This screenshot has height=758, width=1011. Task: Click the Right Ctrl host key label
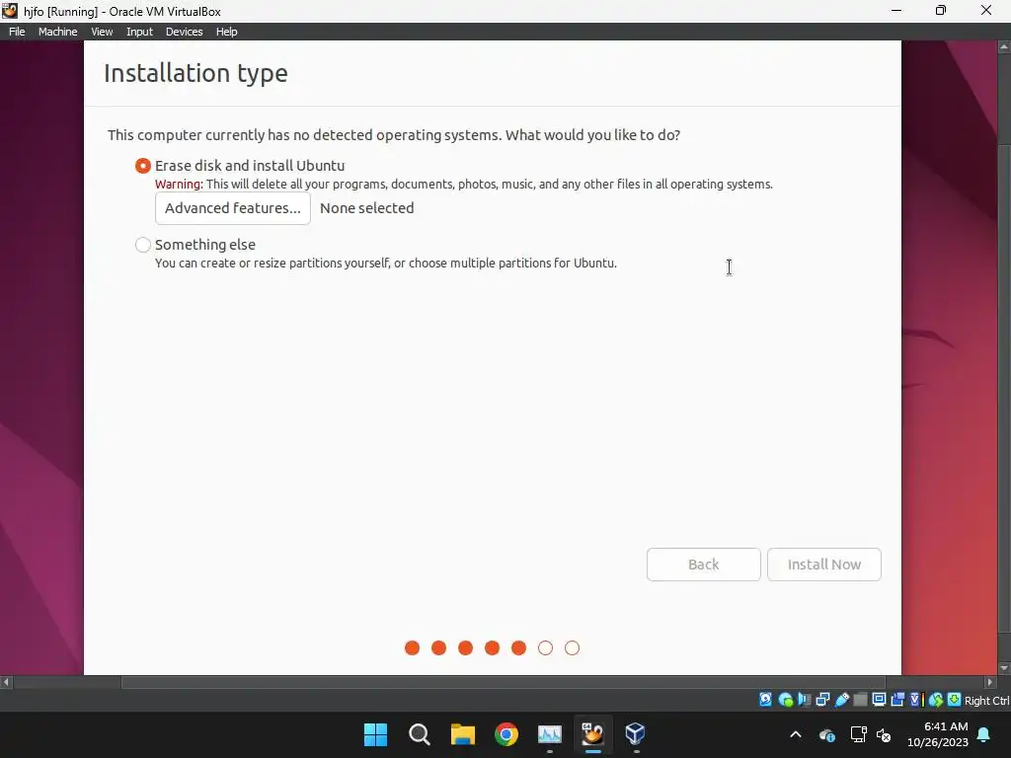coord(987,701)
